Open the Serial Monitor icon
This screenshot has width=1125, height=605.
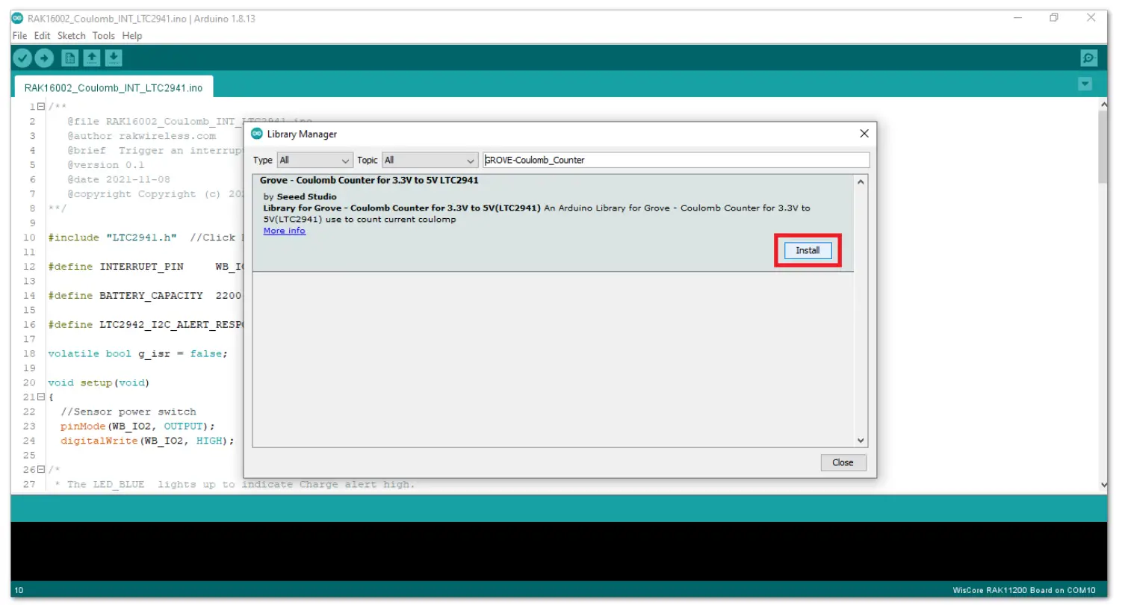1089,58
